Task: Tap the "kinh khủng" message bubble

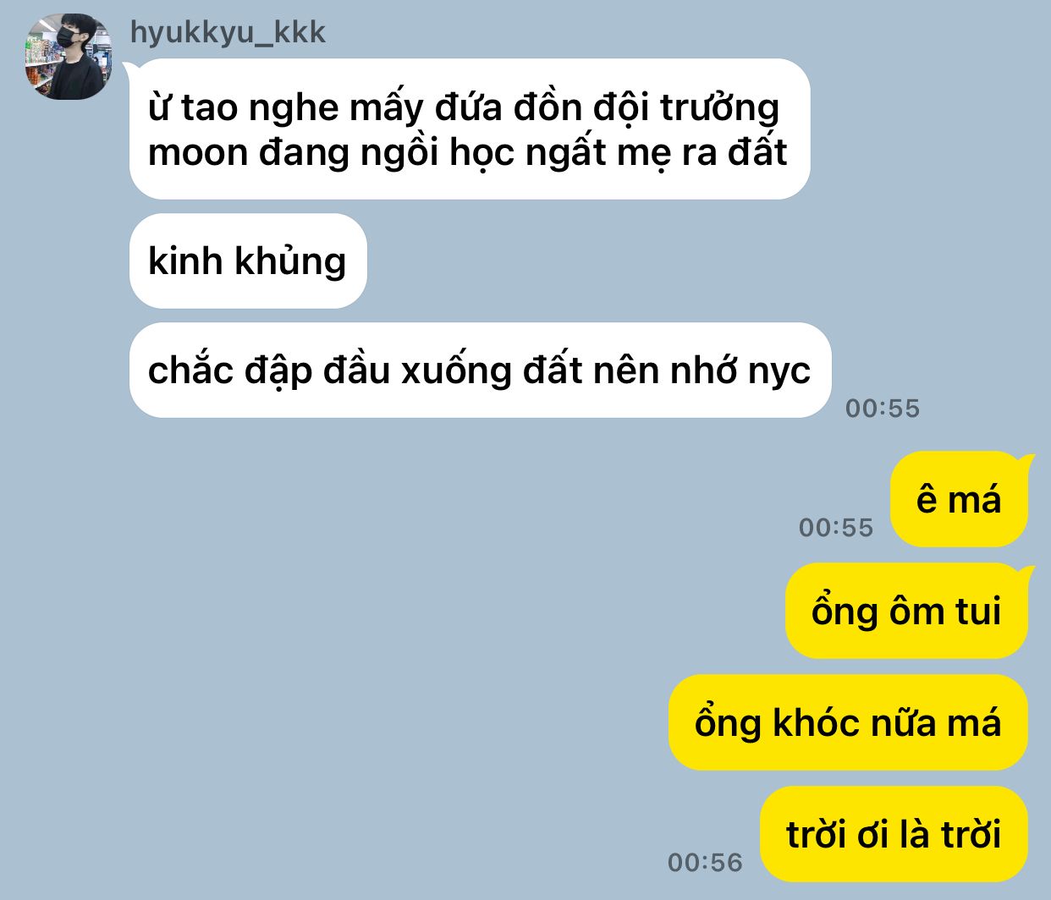Action: (248, 261)
